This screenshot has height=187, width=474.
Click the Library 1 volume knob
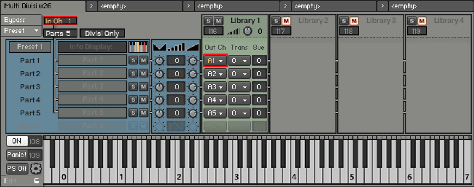(248, 31)
